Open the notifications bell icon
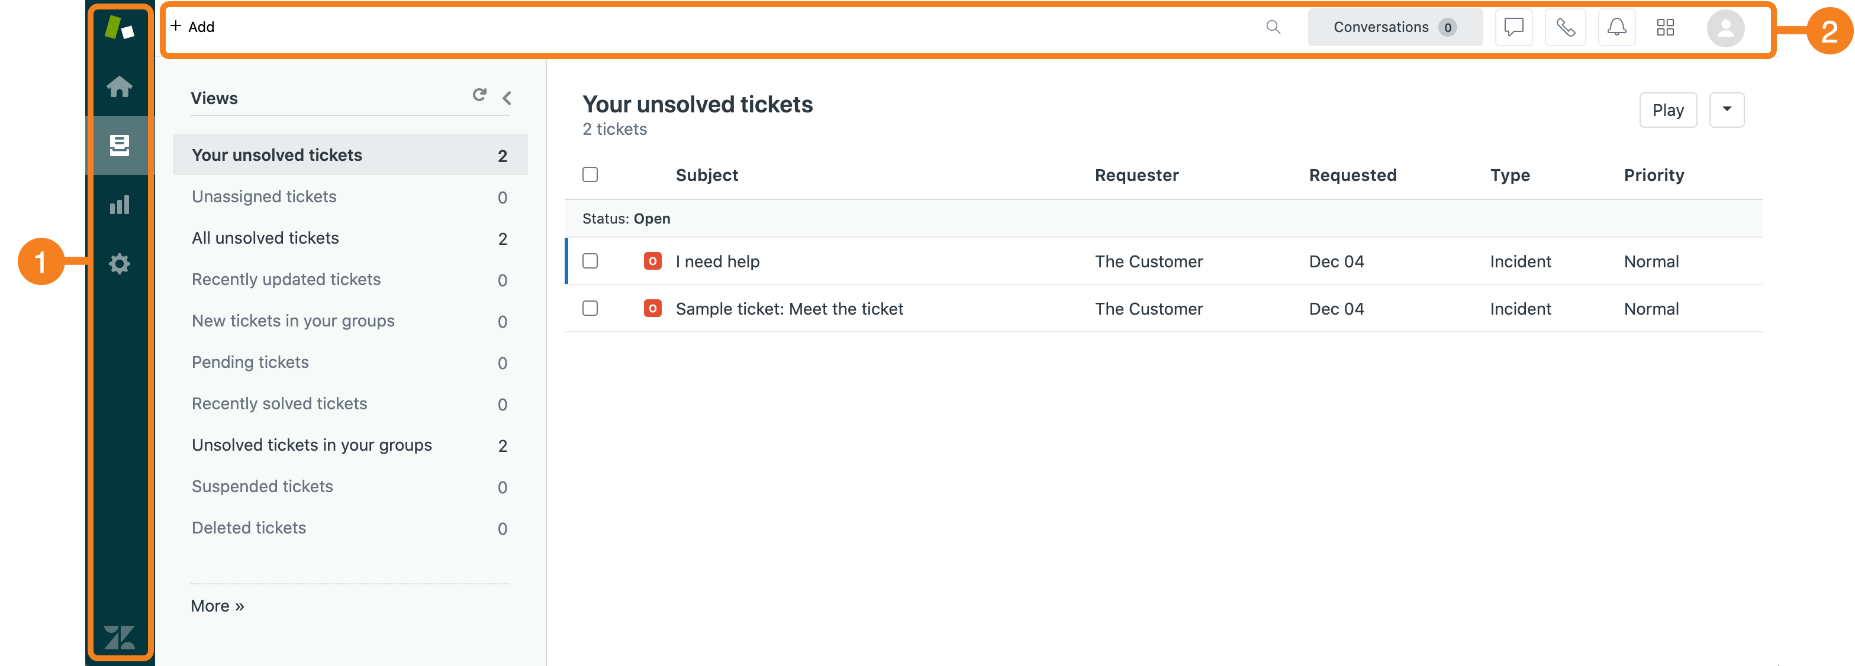1855x666 pixels. pos(1617,26)
